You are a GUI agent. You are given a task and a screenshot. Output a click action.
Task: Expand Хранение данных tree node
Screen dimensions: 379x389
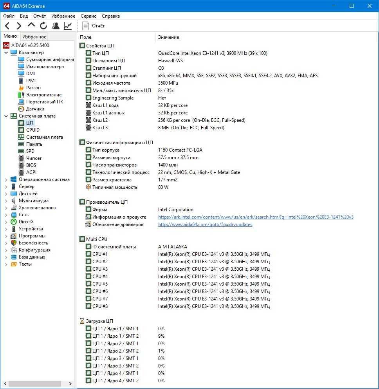[6, 208]
